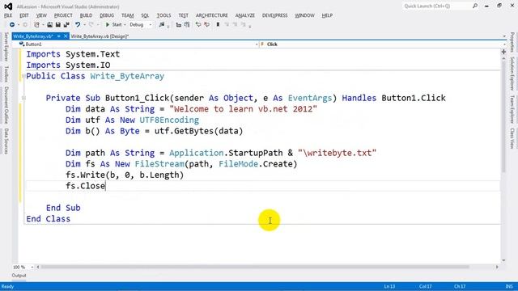Open the active documents list dropdown arrow

(504, 36)
